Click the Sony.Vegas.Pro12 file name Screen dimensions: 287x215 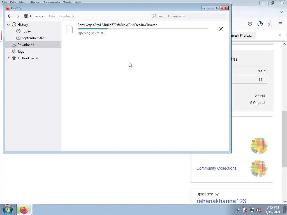[x=117, y=25]
